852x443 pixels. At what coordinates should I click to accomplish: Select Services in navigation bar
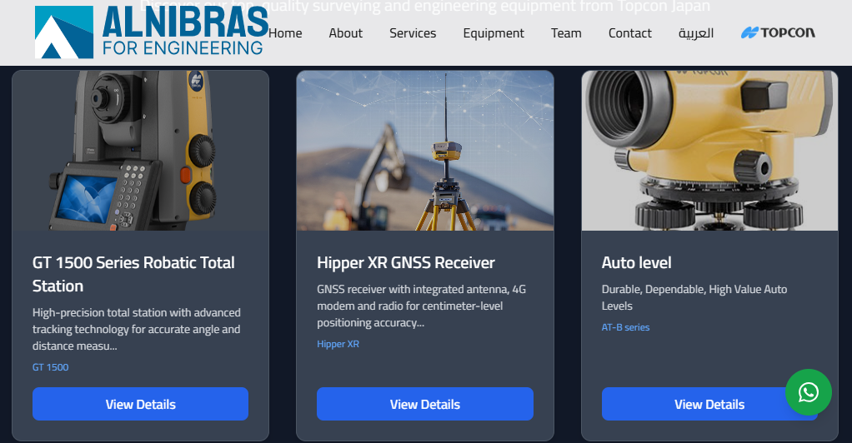tap(413, 33)
